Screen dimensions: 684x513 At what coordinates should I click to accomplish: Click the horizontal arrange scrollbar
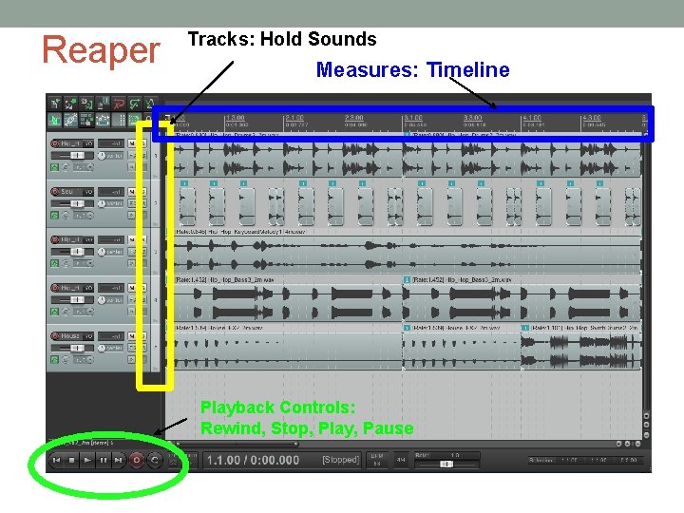click(x=236, y=444)
